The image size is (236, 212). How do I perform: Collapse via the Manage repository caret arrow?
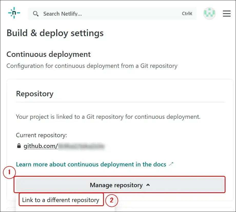click(148, 185)
